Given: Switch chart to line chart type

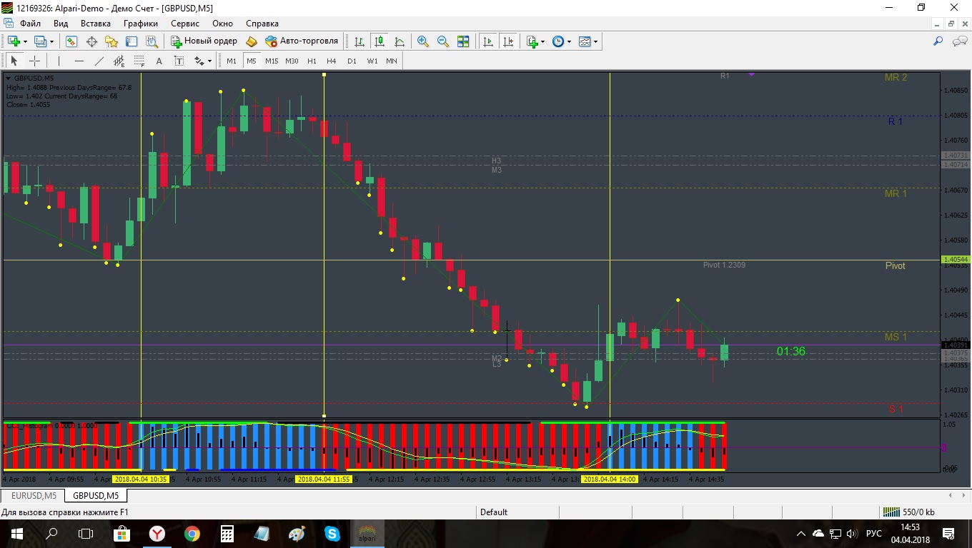Looking at the screenshot, I should [x=399, y=41].
